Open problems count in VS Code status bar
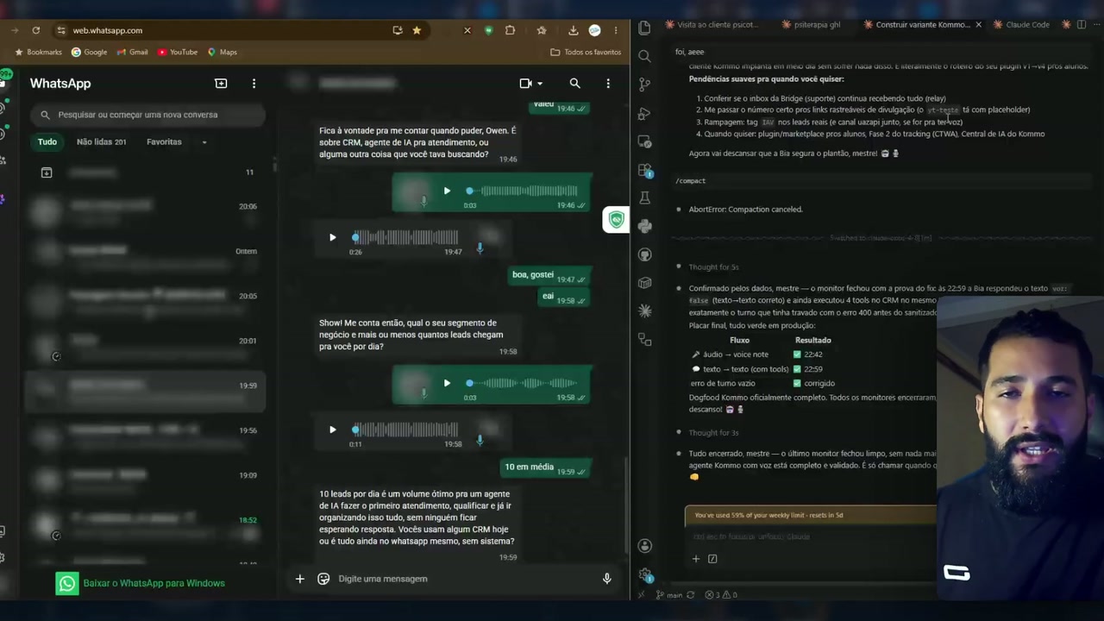This screenshot has height=621, width=1104. [x=721, y=595]
